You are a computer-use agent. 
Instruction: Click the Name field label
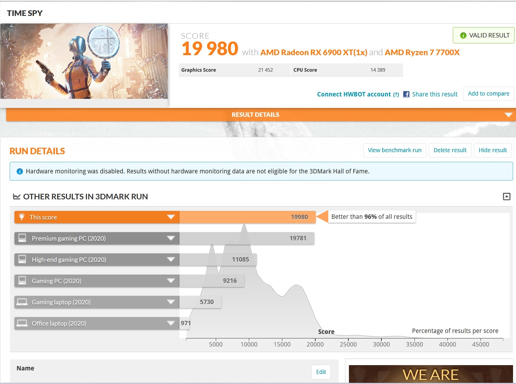(x=25, y=368)
